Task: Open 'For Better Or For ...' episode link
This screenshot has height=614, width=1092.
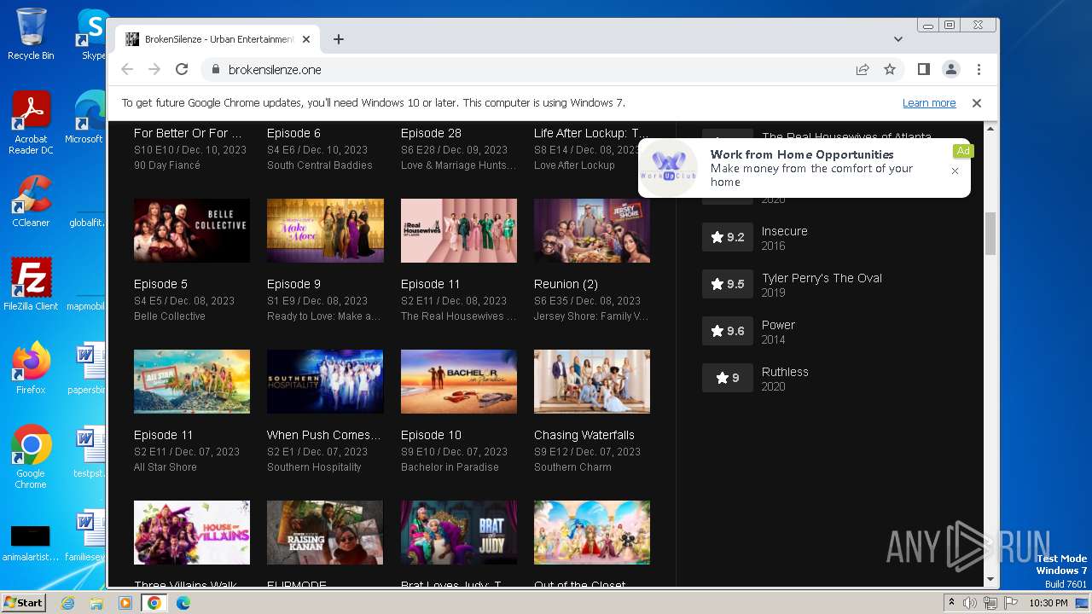Action: point(188,133)
